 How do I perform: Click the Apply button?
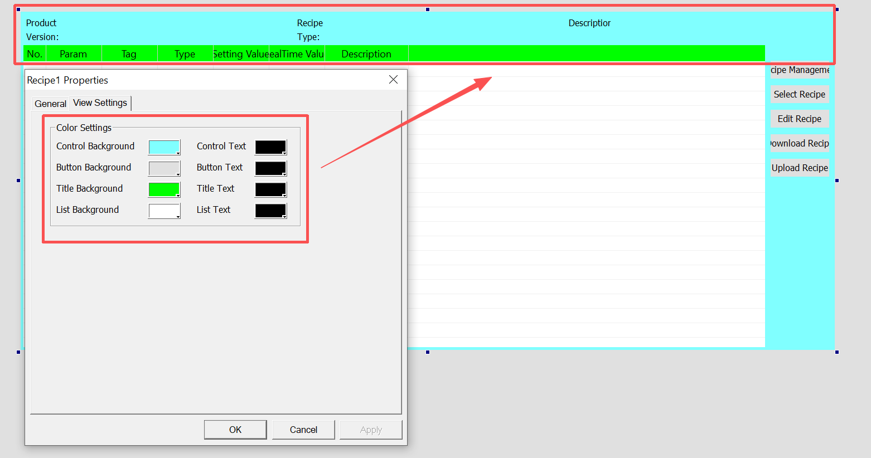tap(371, 430)
